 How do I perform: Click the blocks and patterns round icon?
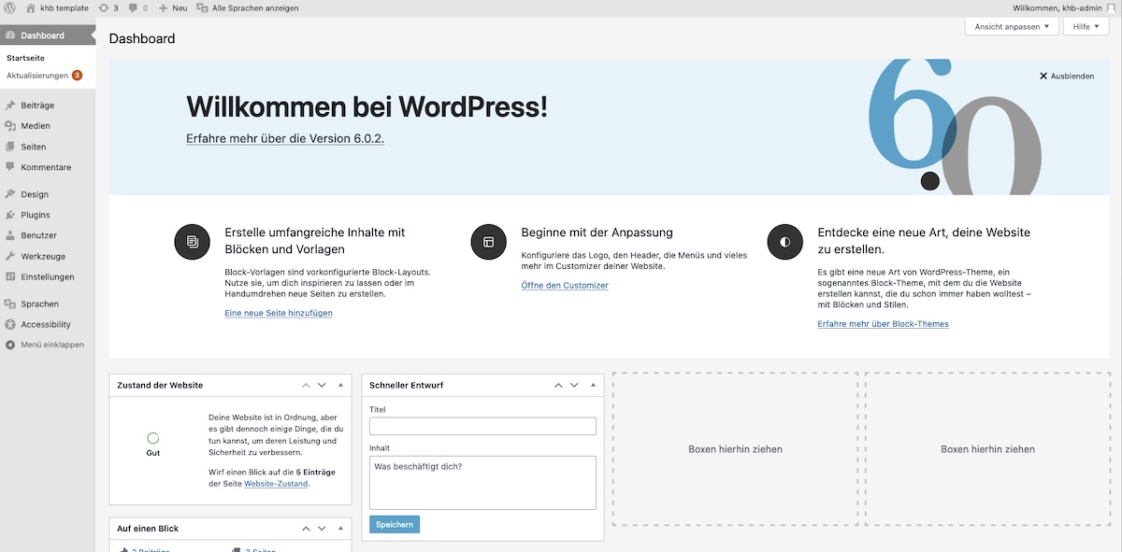[x=192, y=242]
